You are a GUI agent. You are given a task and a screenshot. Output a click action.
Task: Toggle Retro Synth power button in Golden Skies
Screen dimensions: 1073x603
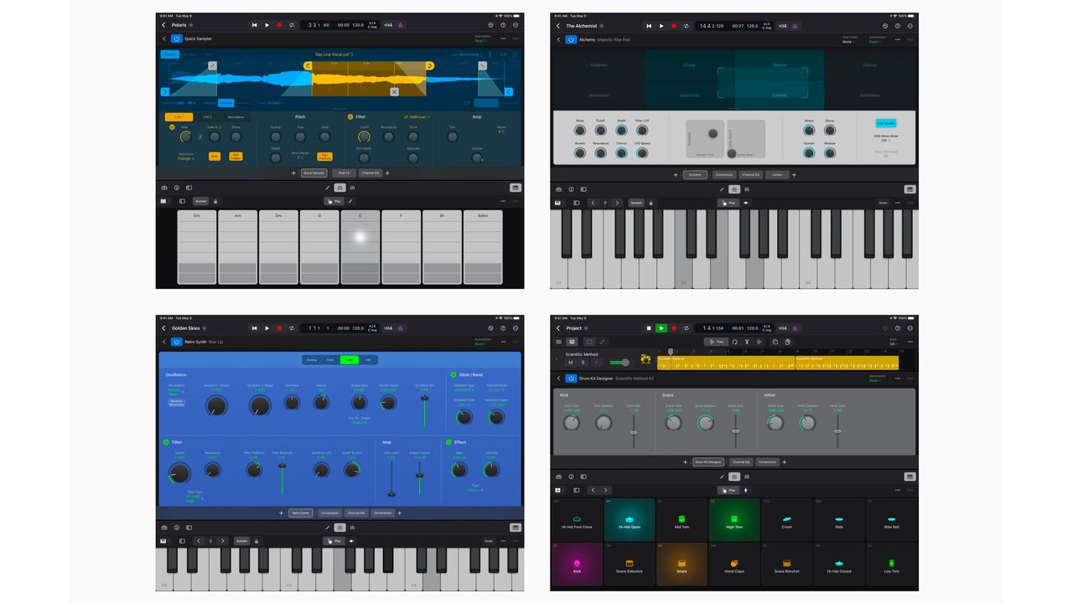(x=177, y=342)
